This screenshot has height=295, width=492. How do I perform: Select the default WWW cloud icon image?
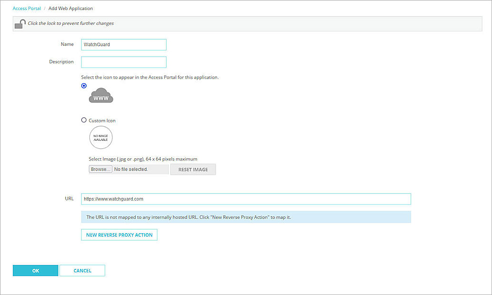[x=100, y=95]
